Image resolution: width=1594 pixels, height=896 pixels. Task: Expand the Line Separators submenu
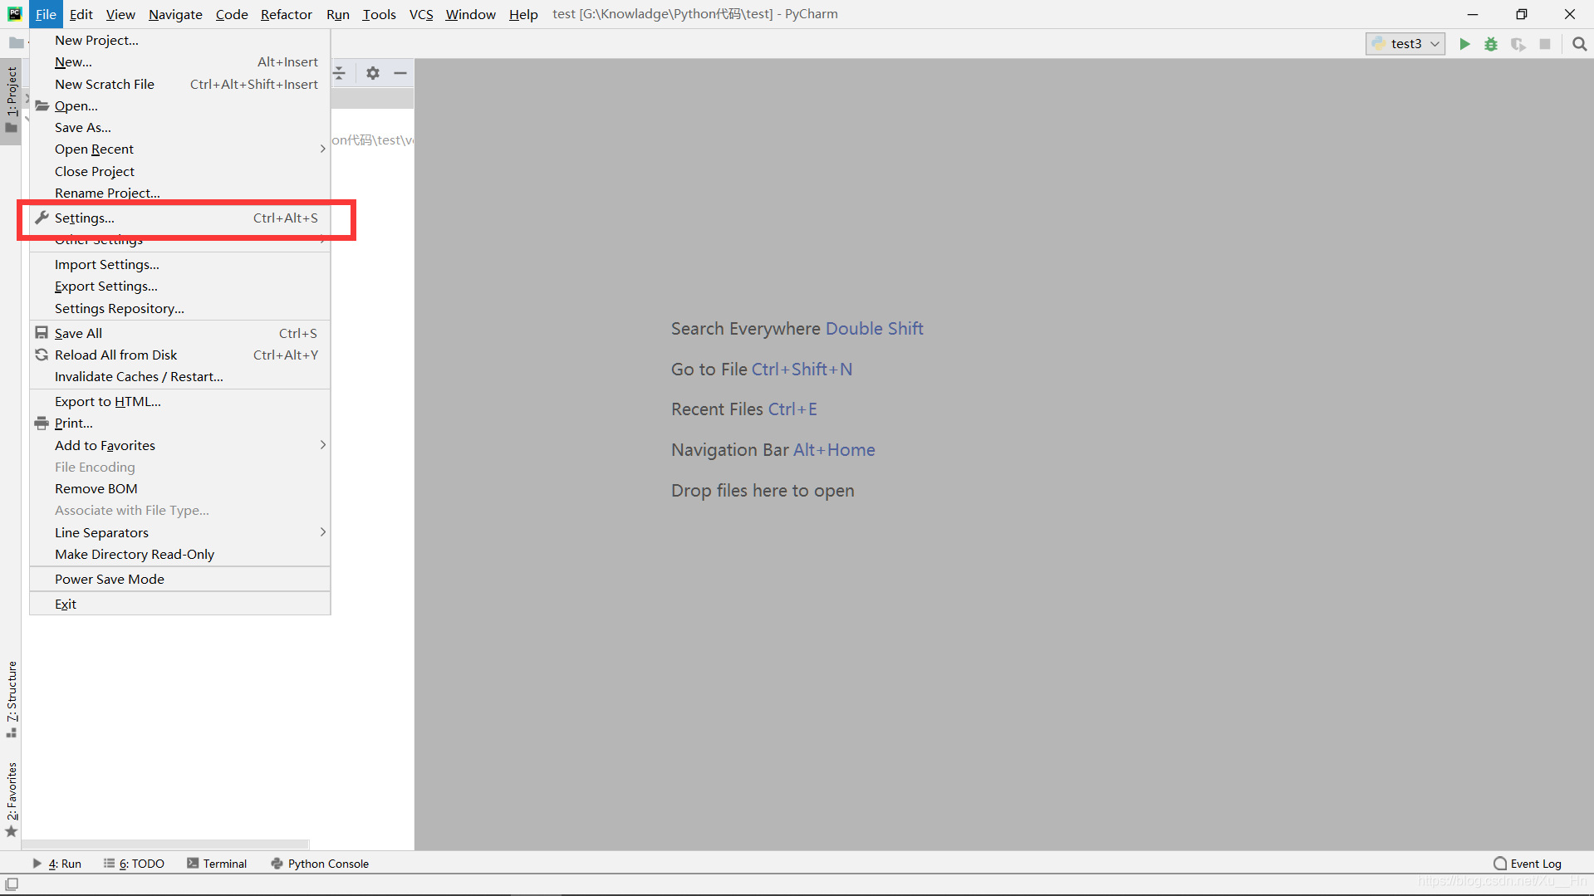point(179,533)
